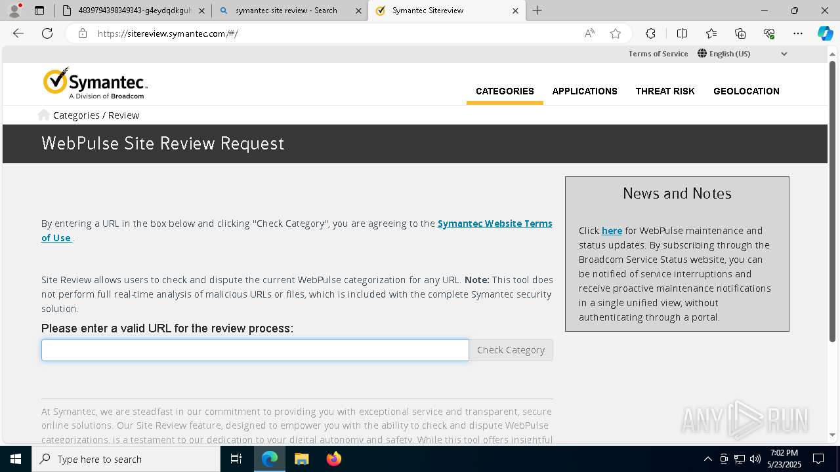Click the browser address bar
Screen dimensions: 840x472
pos(335,33)
